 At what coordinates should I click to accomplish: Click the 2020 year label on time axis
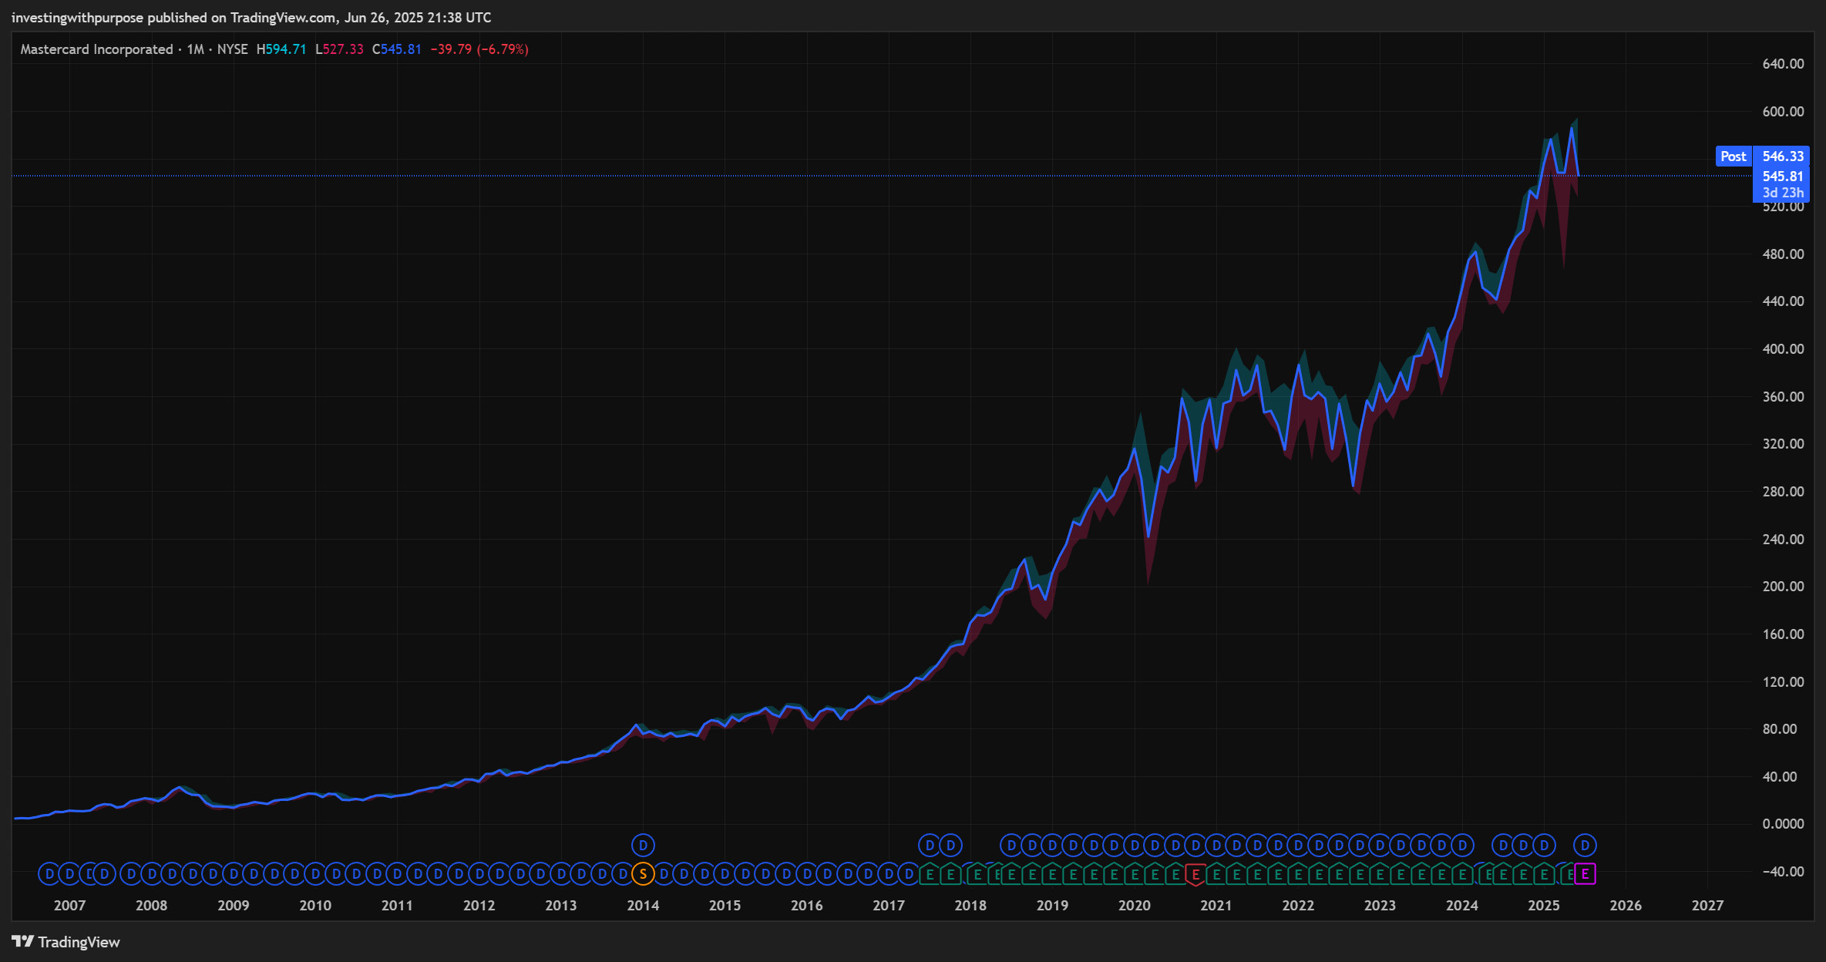pyautogui.click(x=1134, y=906)
